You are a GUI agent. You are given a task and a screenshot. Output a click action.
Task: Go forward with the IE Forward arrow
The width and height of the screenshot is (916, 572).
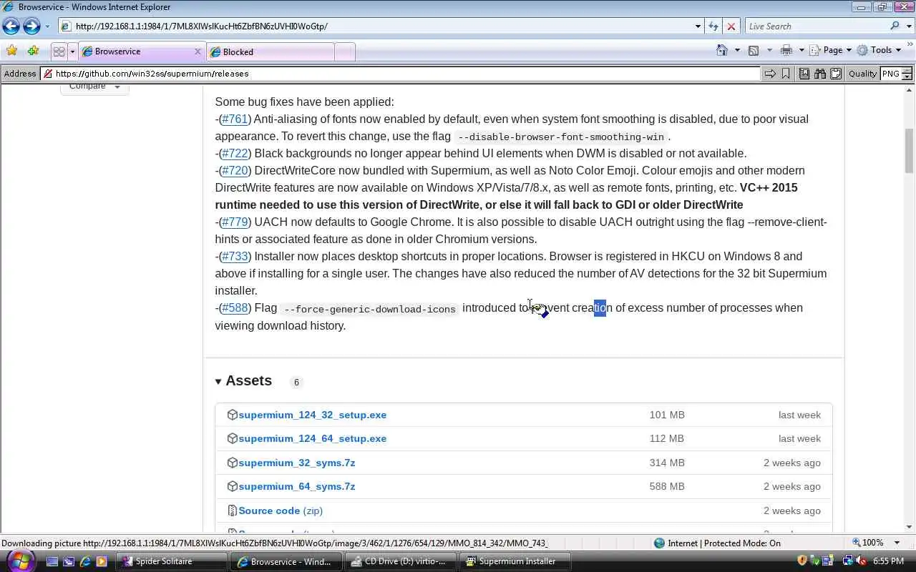31,26
